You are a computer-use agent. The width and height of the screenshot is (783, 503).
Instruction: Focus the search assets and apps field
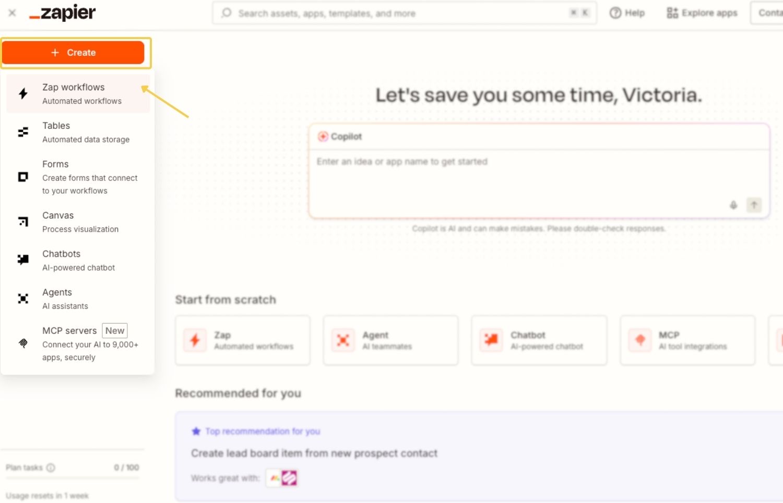405,13
